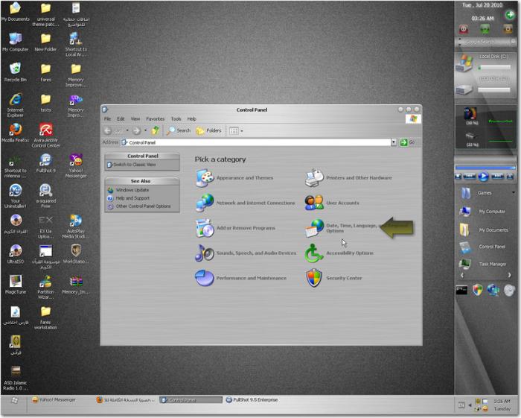Viewport: 521px width, 418px height.
Task: Click Add or Remove Programs icon
Action: pos(205,228)
